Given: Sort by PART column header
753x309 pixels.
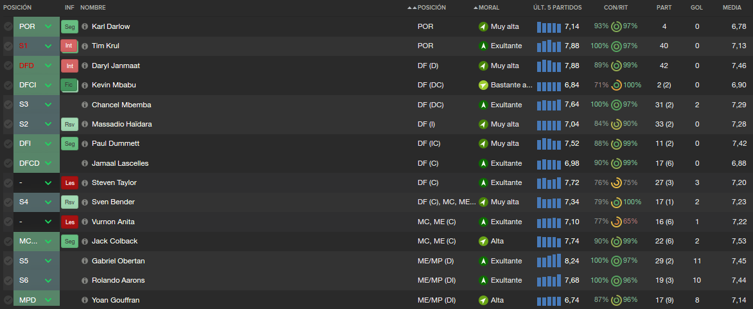Looking at the screenshot, I should tap(664, 8).
